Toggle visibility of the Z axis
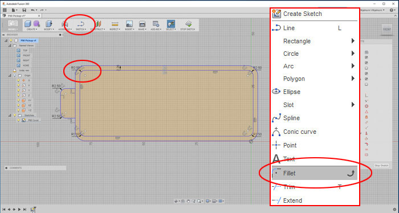Viewport: 399px width, 213px height. pos(18,95)
